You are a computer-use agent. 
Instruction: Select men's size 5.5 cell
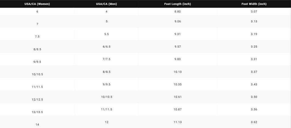point(107,34)
